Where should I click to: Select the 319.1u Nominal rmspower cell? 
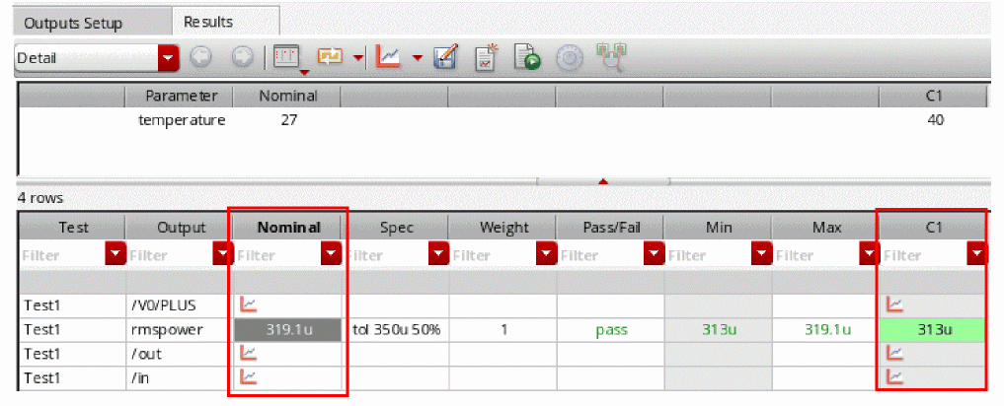click(x=287, y=330)
